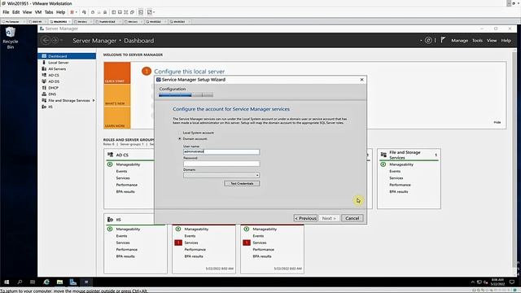Viewport: 521px width, 293px height.
Task: Click the User name input field
Action: 221,151
